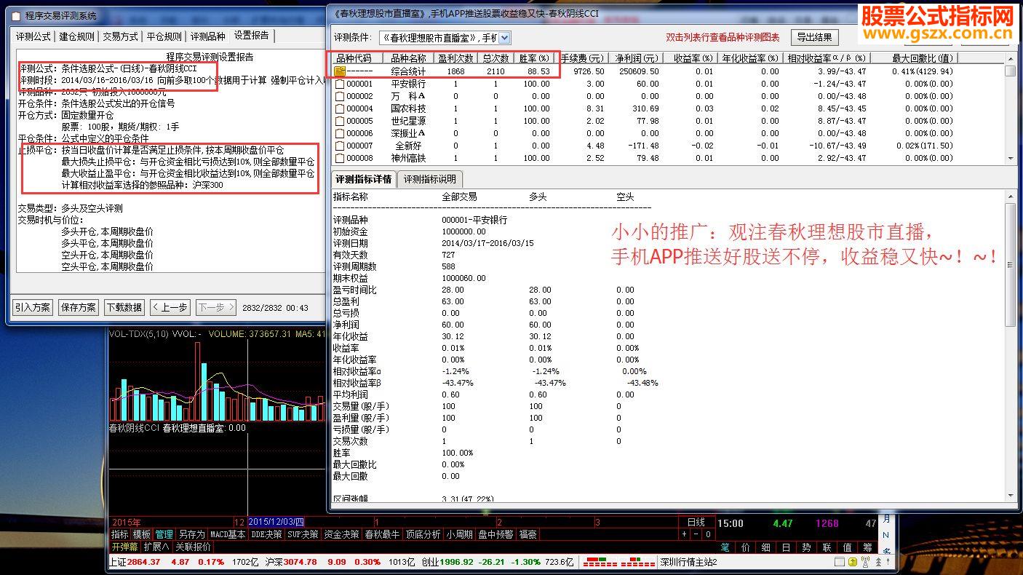The image size is (1023, 575).
Task: Switch to the 建仓规则 tab
Action: click(x=76, y=36)
